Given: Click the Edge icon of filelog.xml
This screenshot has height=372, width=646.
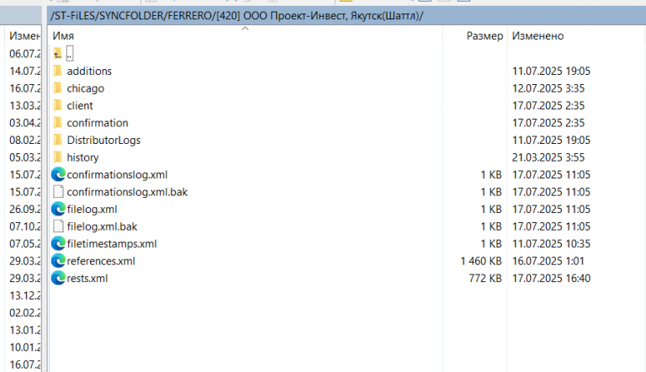Looking at the screenshot, I should pos(58,209).
